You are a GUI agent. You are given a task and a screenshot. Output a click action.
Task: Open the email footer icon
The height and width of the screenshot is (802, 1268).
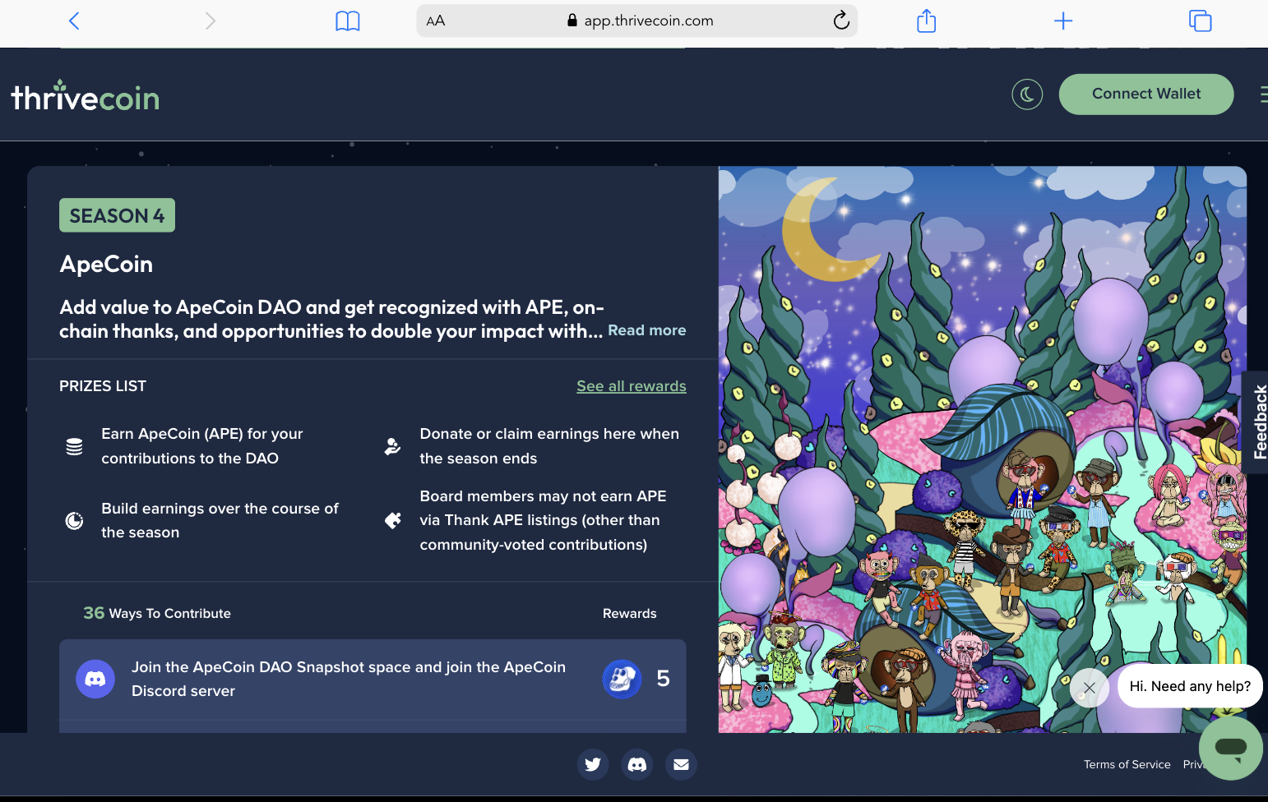pos(681,764)
